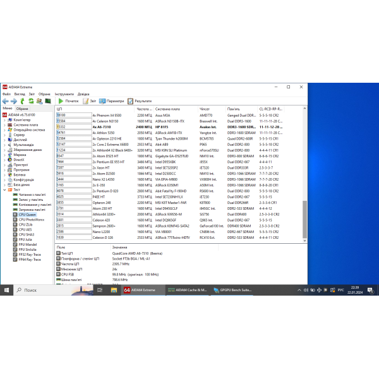Open the Читання з пам'яті memory test
Screen dimensions: 379x379
point(29,195)
